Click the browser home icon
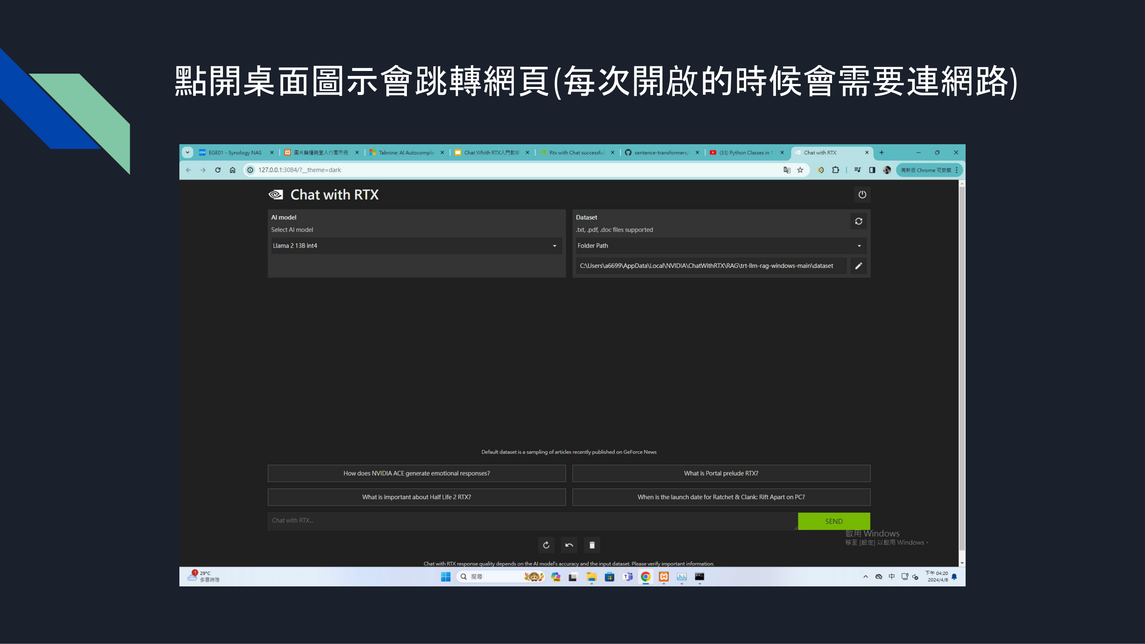This screenshot has width=1145, height=644. (x=232, y=170)
